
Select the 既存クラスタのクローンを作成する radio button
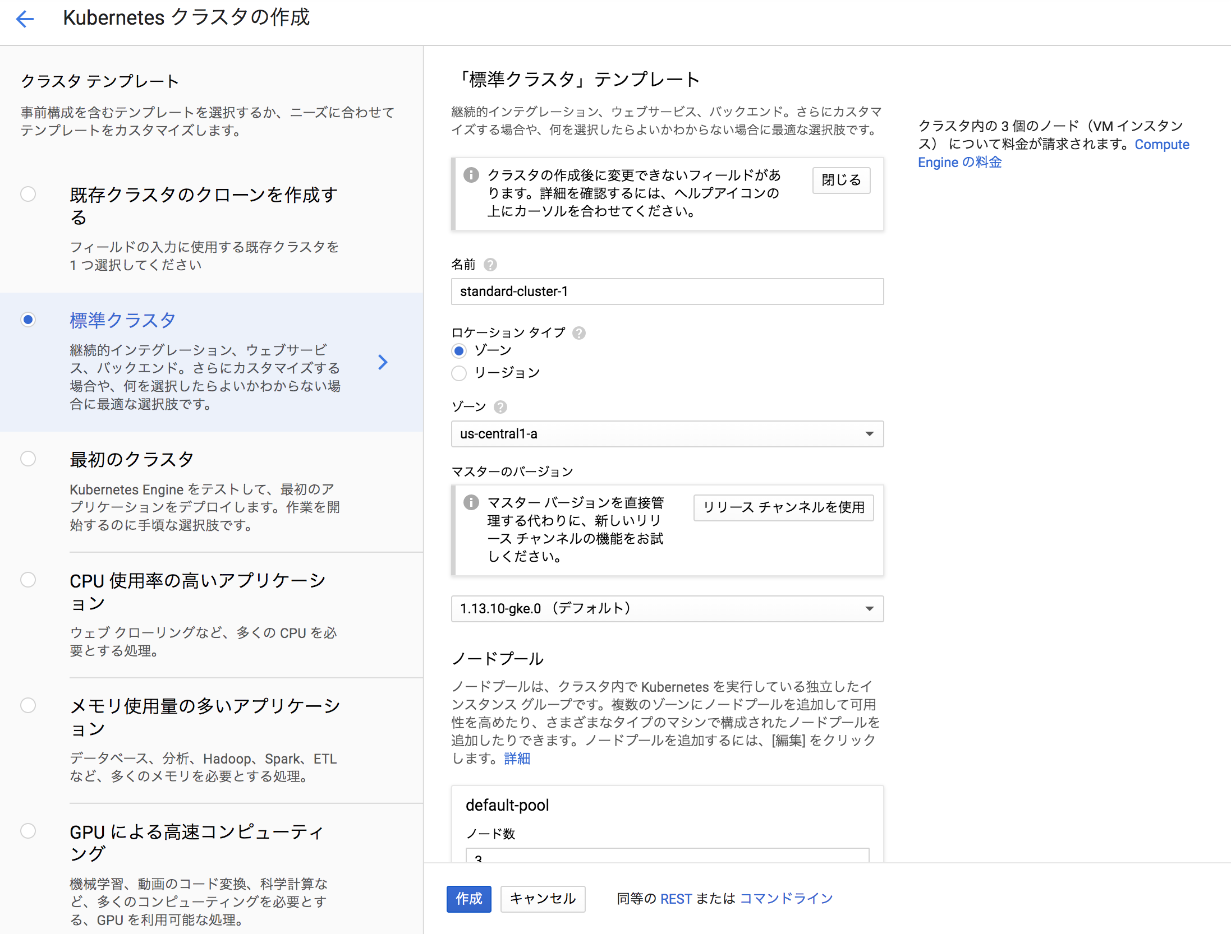28,194
